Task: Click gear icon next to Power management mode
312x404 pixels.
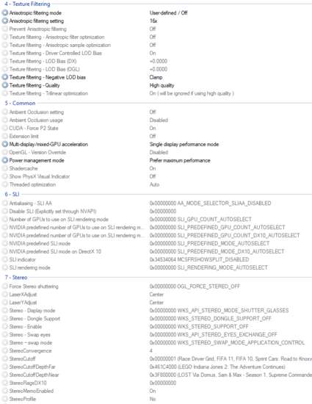Action: pyautogui.click(x=5, y=160)
